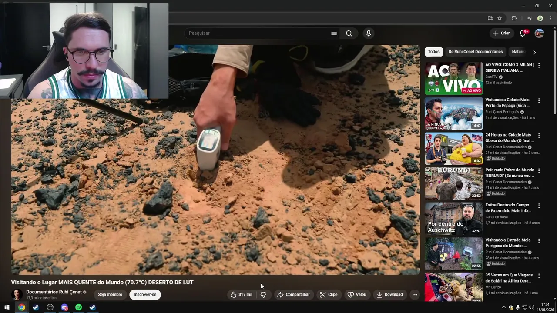Open the Ruhi Çenet channel avatar
This screenshot has width=557, height=313.
(x=17, y=295)
